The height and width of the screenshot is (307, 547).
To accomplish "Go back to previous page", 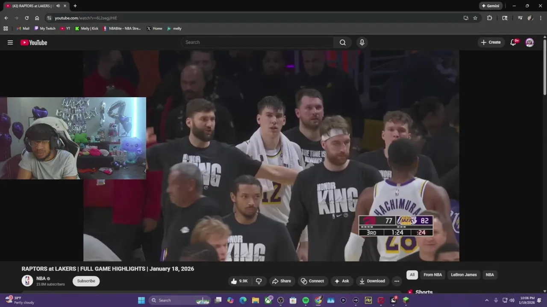I will click(6, 18).
